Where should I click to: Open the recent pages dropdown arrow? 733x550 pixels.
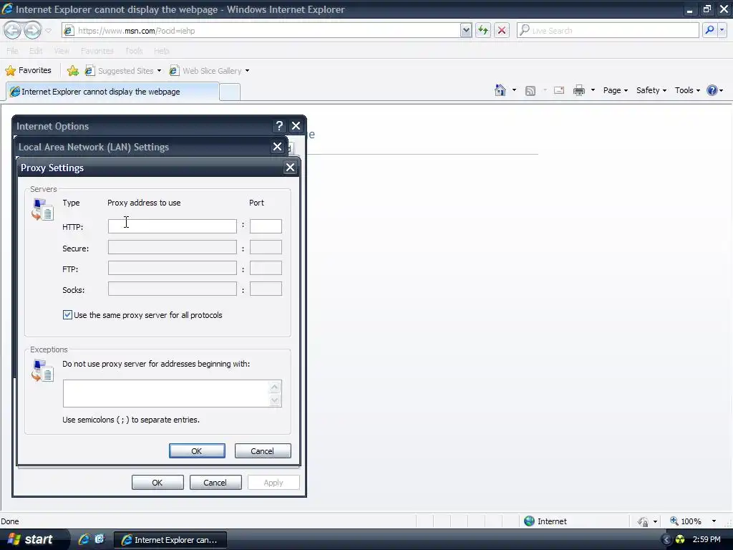click(48, 31)
